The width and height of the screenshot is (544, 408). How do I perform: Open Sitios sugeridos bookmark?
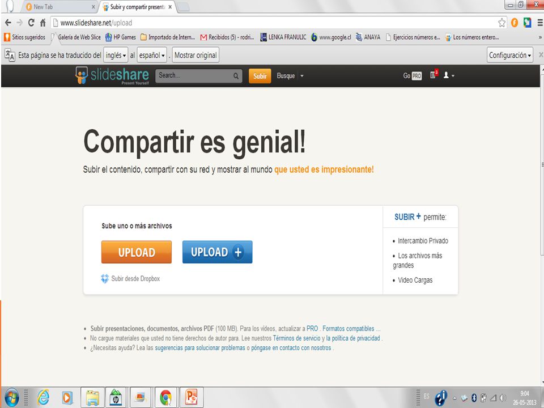point(24,37)
